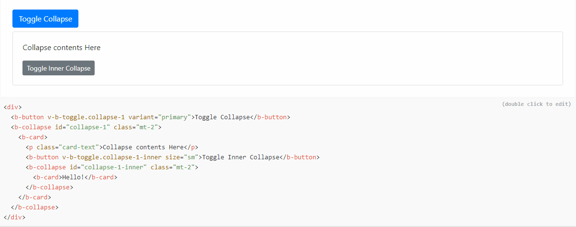The image size is (576, 227).
Task: Click the opening <div> tag in code
Action: coord(12,107)
